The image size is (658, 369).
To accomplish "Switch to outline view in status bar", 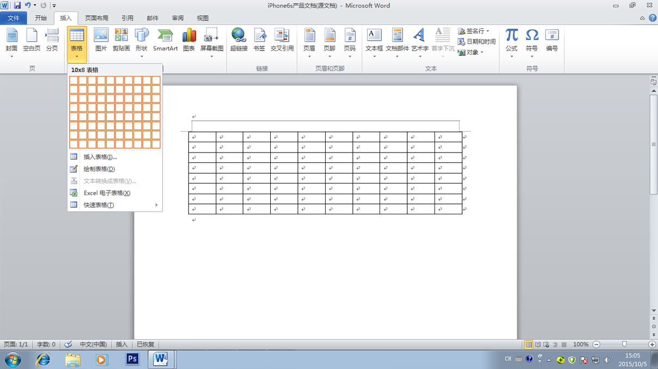I will point(555,345).
